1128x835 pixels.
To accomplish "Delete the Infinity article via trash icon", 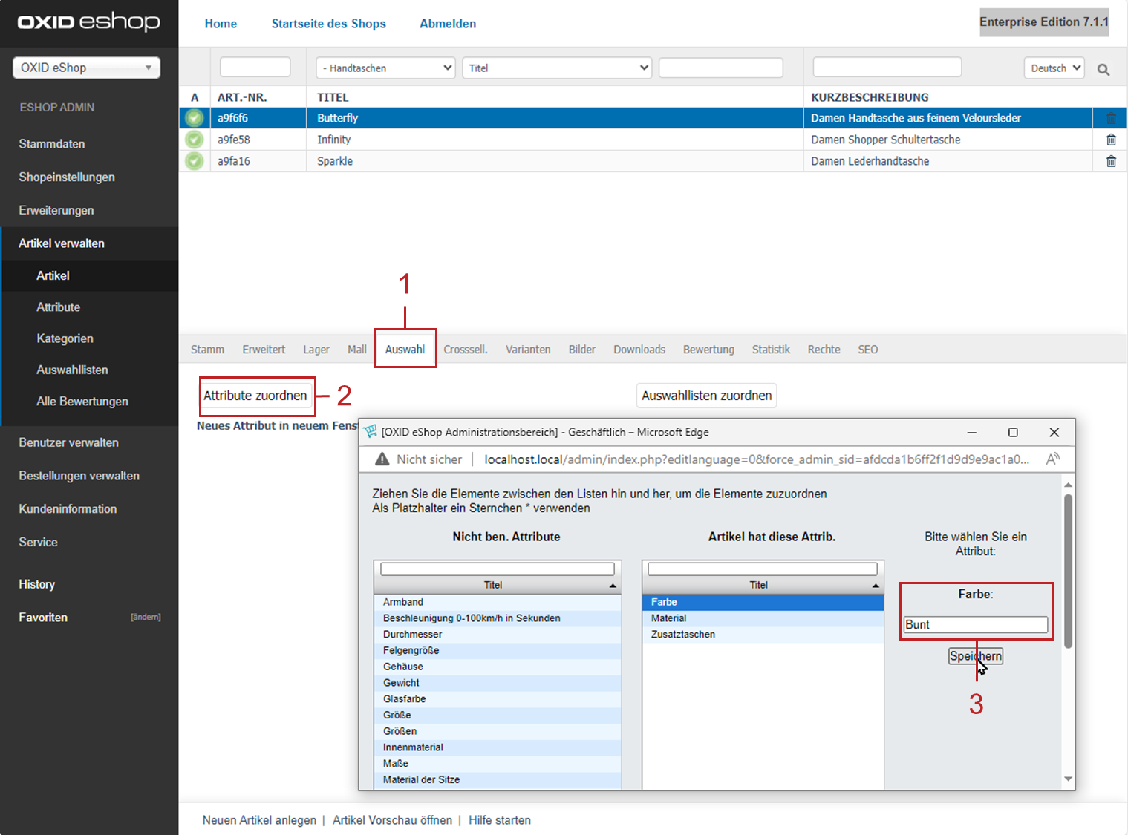I will (x=1111, y=140).
